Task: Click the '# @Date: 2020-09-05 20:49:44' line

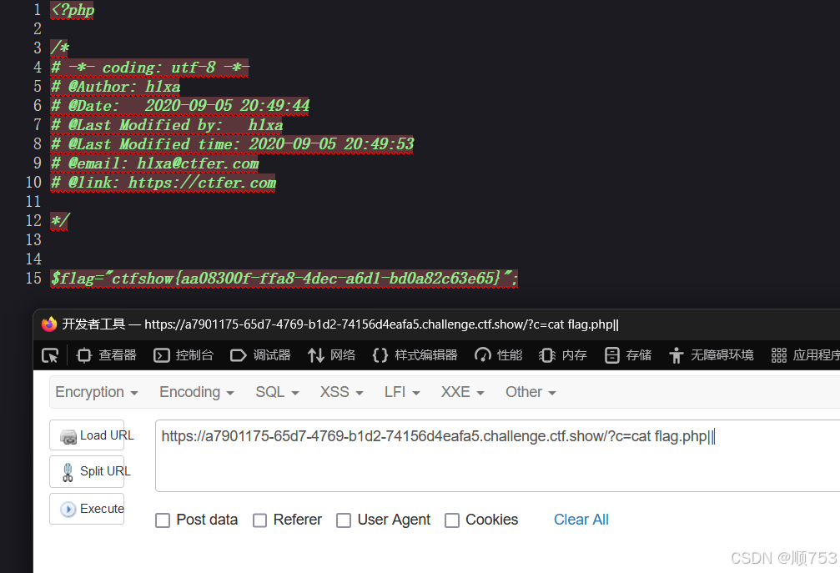Action: (180, 106)
